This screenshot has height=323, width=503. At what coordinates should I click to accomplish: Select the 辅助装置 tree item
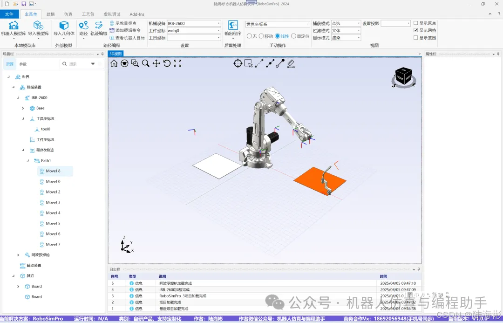coord(34,266)
